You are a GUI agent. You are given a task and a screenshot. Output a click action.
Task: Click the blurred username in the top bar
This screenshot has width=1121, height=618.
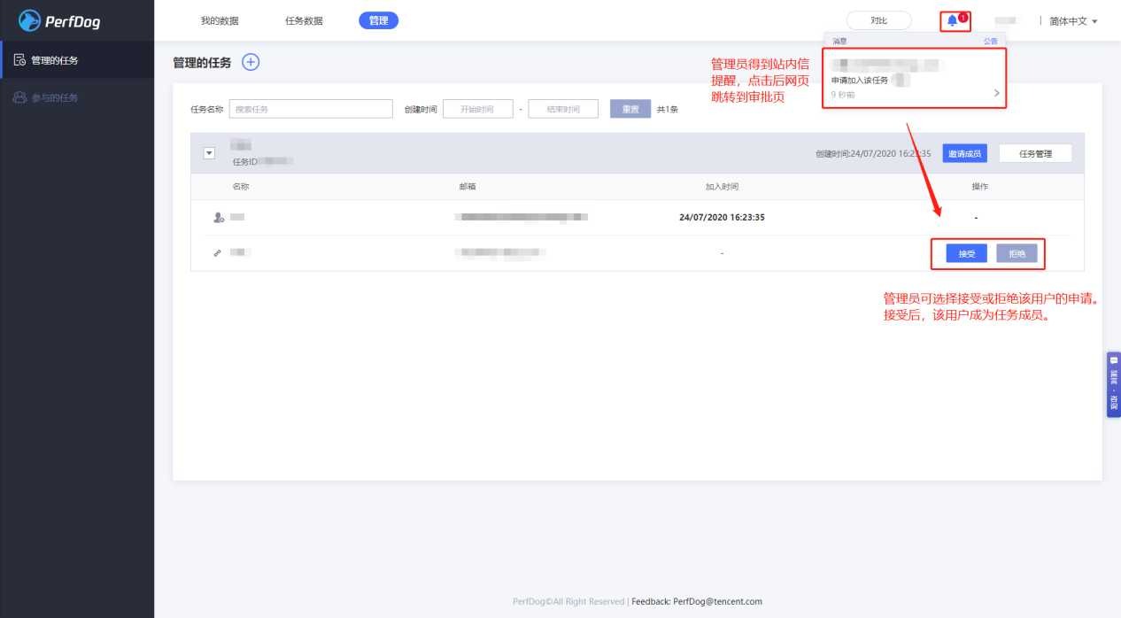point(1005,20)
